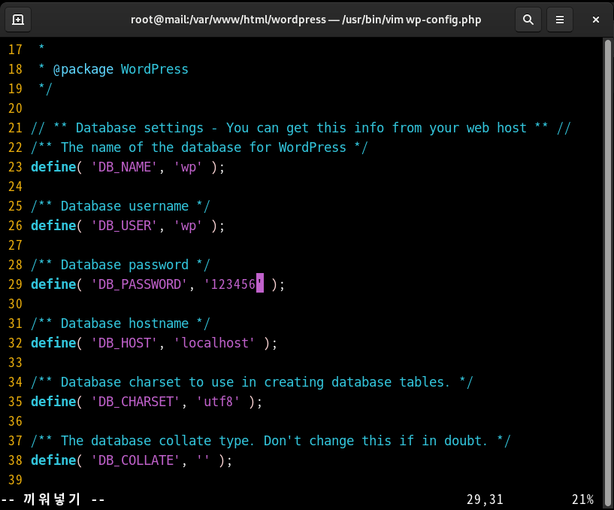
Task: Click the '123456' password value
Action: coord(234,284)
